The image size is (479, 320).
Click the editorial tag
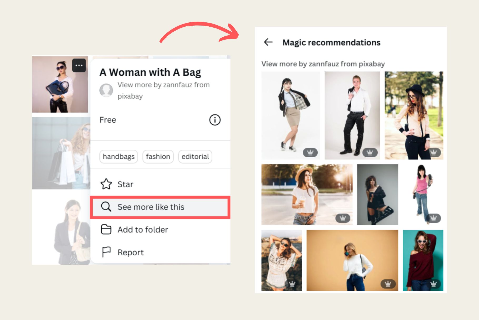pos(195,157)
